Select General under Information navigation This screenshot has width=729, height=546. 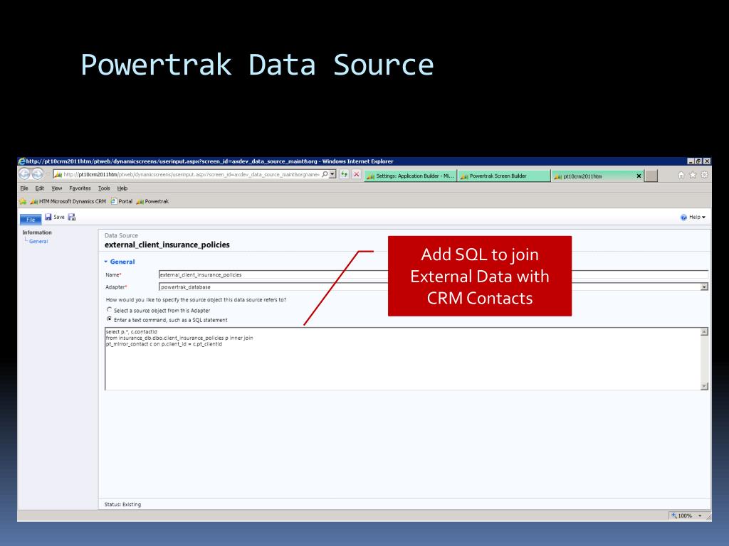click(38, 242)
